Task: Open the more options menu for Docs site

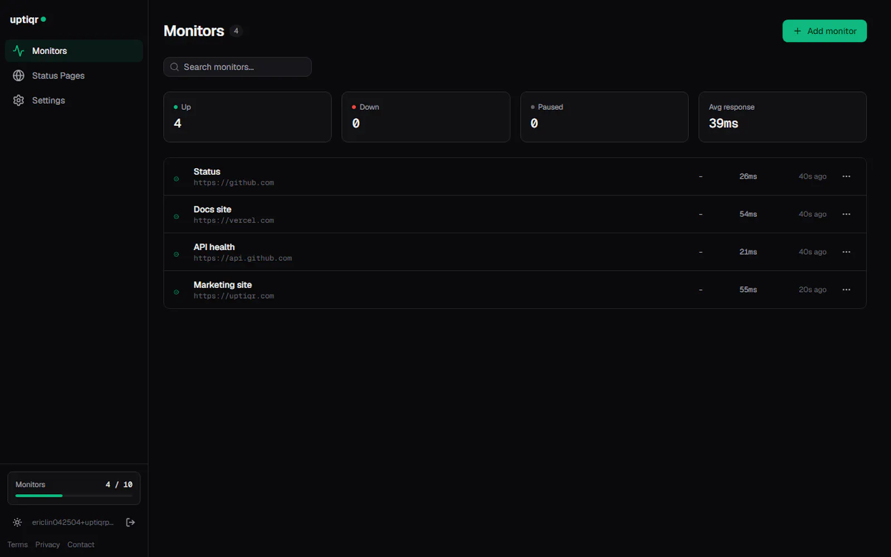Action: point(846,214)
